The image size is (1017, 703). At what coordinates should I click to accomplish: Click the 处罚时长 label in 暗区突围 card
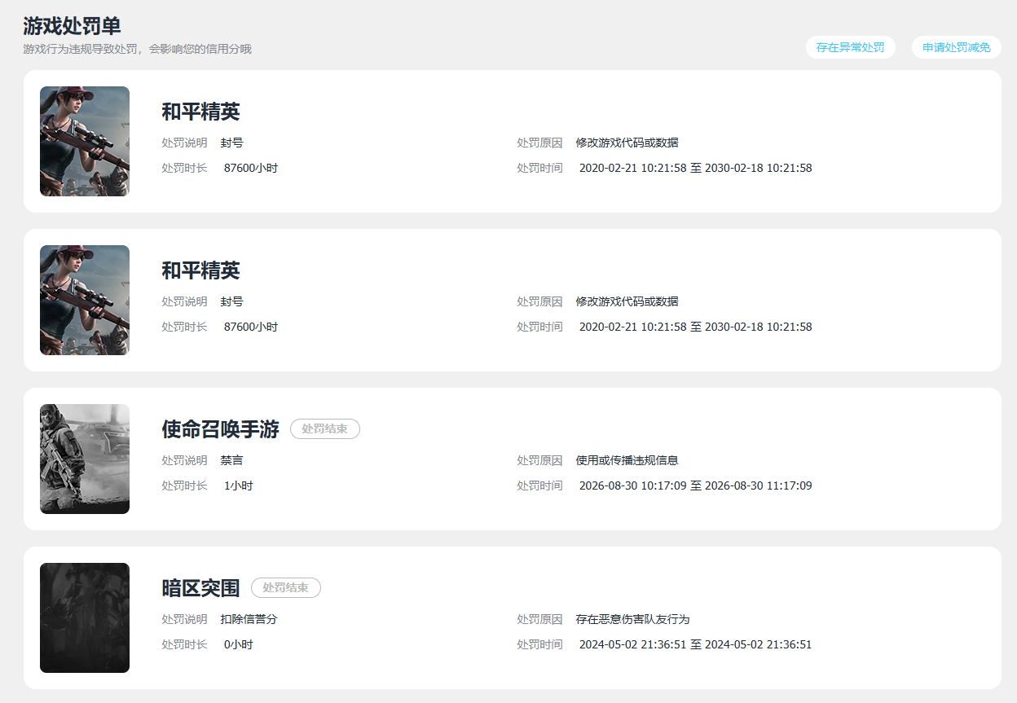184,644
